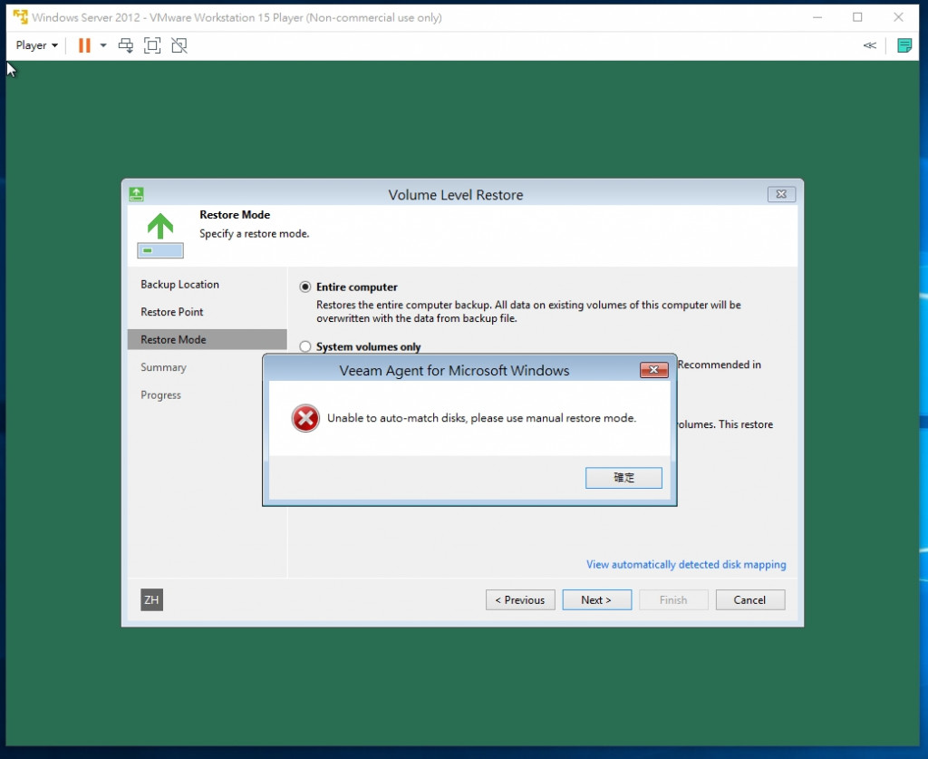Viewport: 928px width, 759px height.
Task: Select the System volumes only radio option
Action: (305, 346)
